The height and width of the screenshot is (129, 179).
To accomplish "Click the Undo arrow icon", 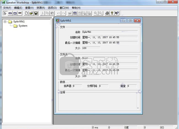I will click(x=58, y=13).
